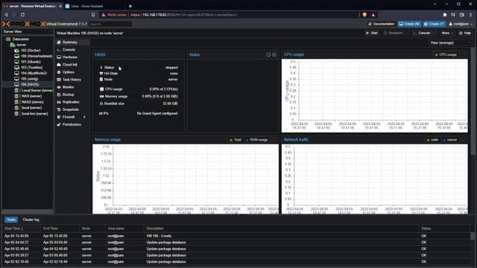Open the Backup section
Image resolution: width=477 pixels, height=268 pixels.
[72, 95]
